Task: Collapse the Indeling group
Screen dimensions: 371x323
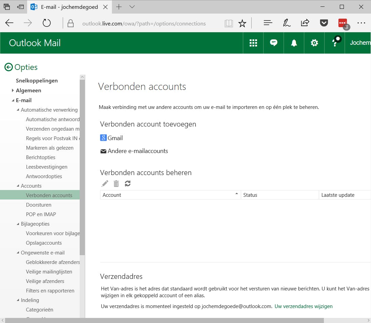Action: coord(18,300)
